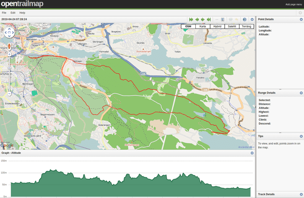Go to the previous track point
304x198 pixels.
coord(197,20)
